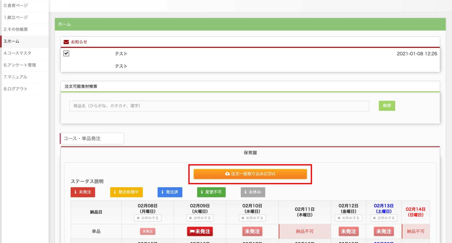
Task: Open 1.献立ページ in the sidebar
Action: click(16, 17)
